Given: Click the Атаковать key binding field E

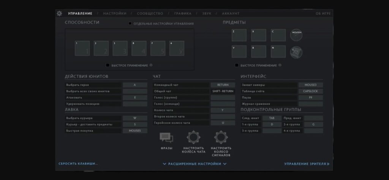Looking at the screenshot, I should tap(134, 97).
